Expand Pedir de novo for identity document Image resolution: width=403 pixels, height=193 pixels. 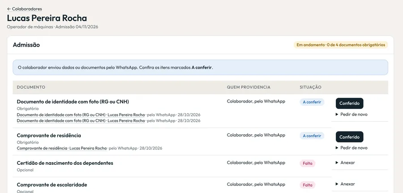(352, 114)
